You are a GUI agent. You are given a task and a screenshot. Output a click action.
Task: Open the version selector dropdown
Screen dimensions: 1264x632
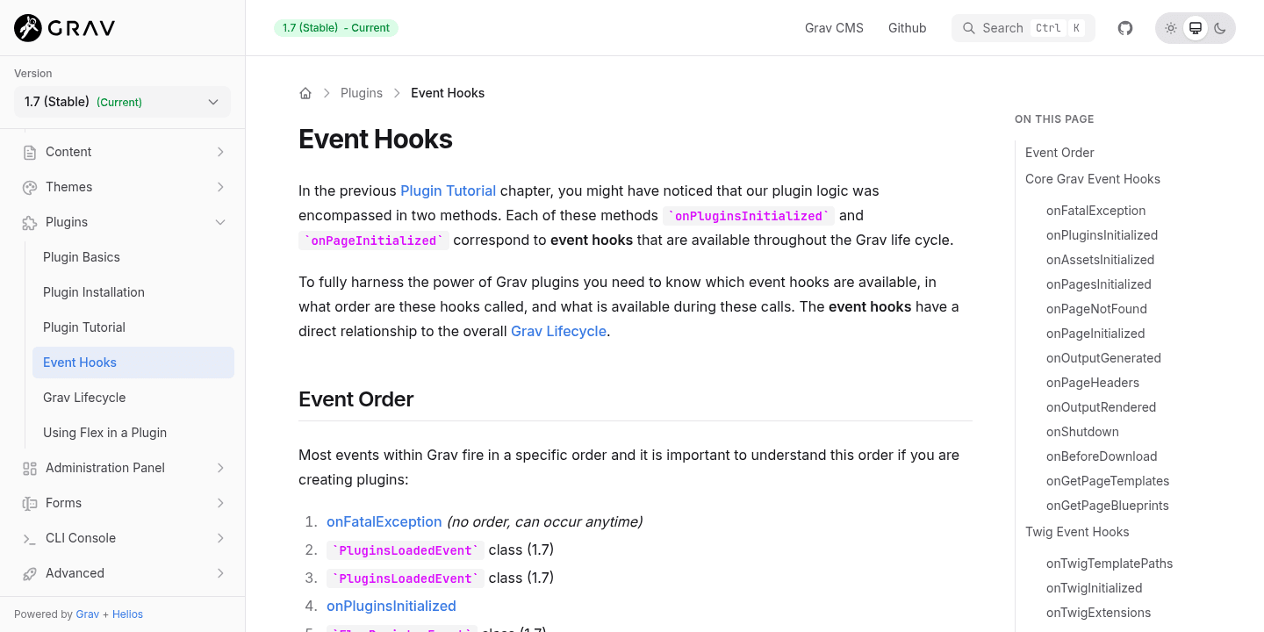tap(122, 102)
